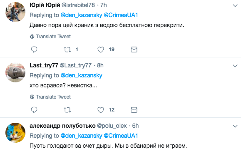Screen dimensions: 241x151
Task: Send Юрій Юрій's tweet via direct message
Action: (x=134, y=50)
